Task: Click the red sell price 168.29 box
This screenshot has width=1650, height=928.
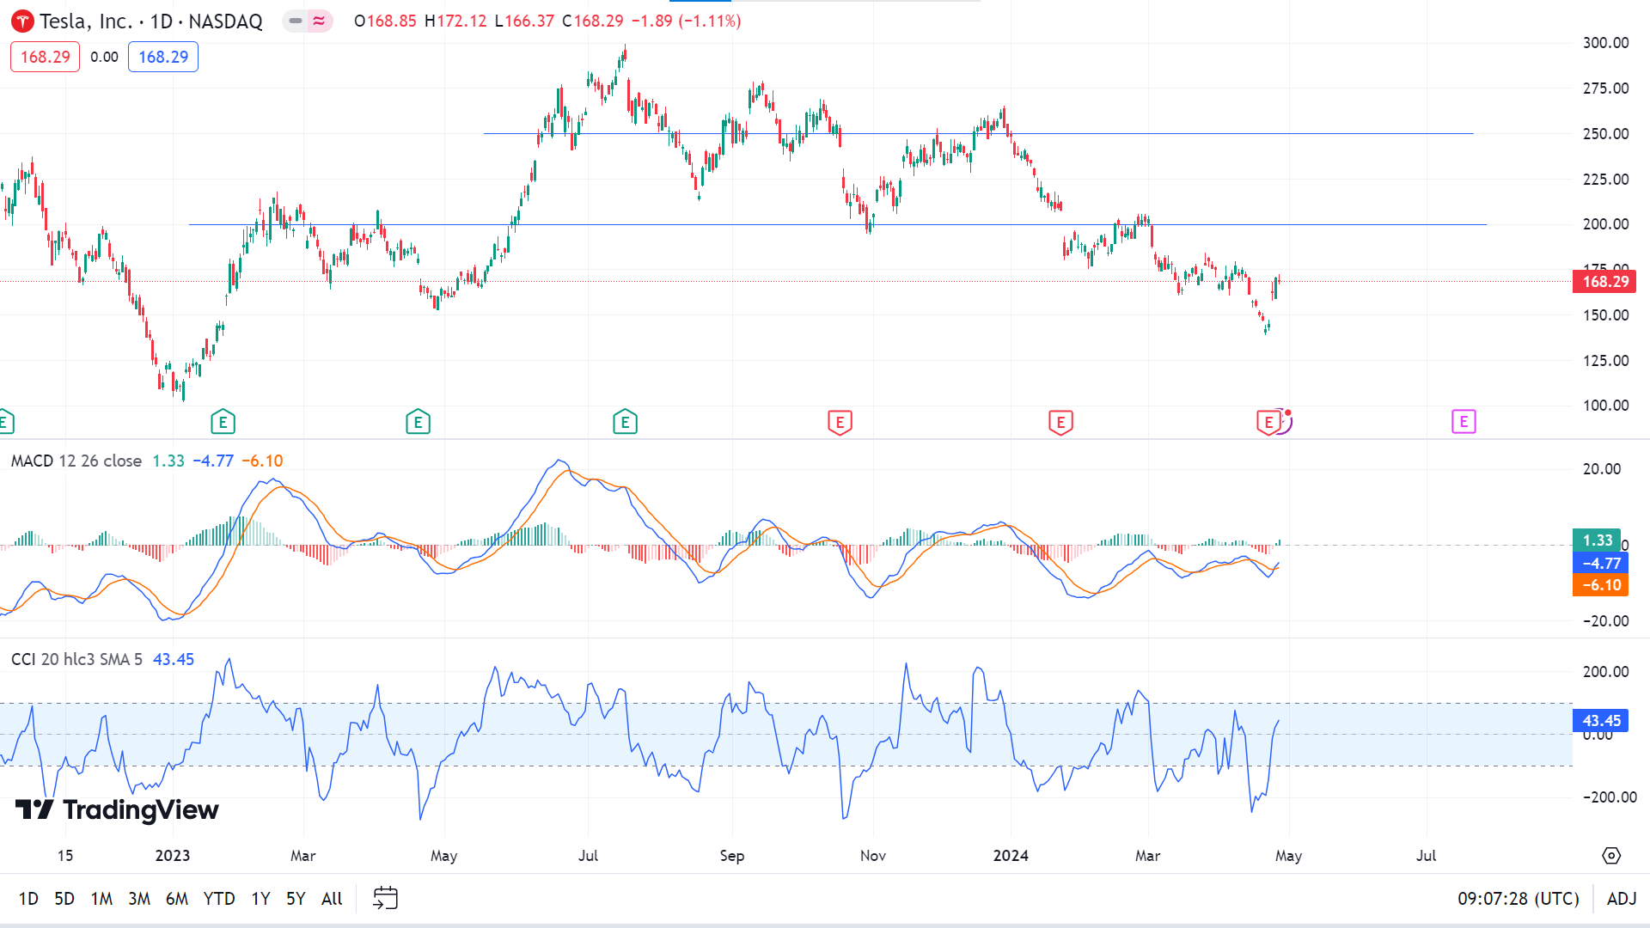Action: [x=45, y=57]
